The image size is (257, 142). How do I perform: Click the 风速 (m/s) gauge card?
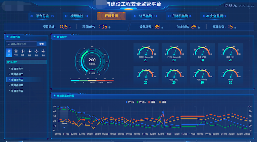tap(202, 75)
